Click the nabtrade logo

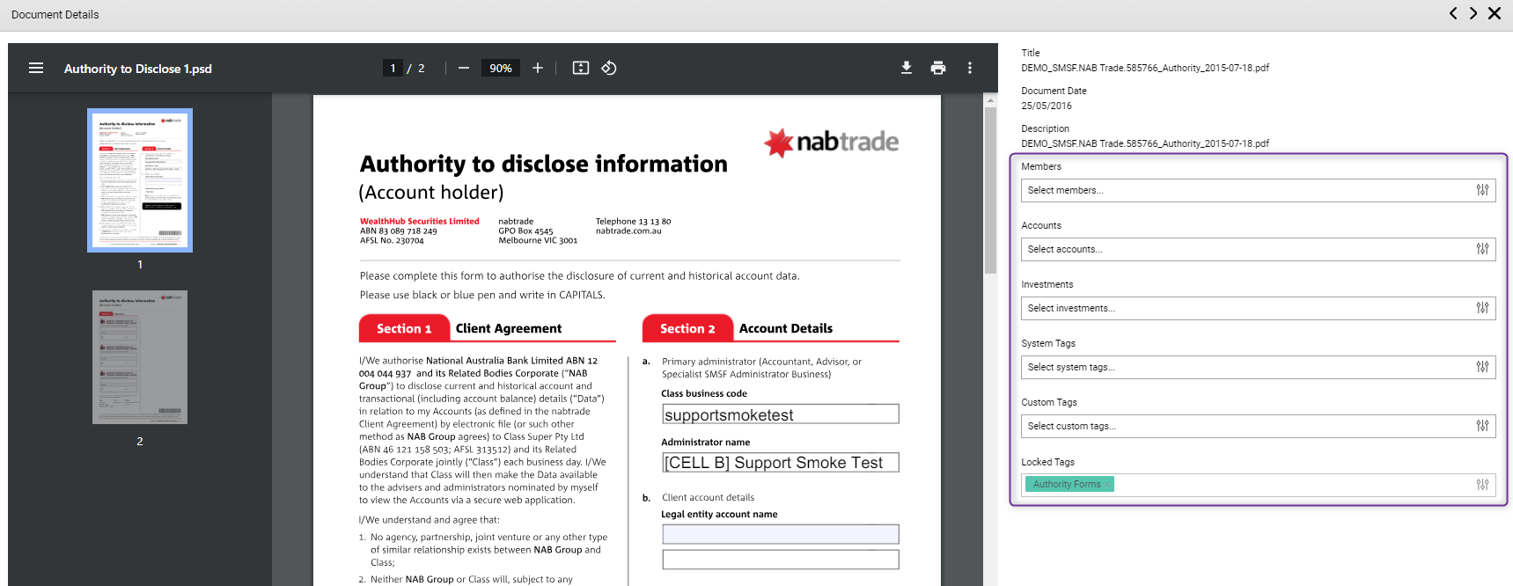(x=832, y=142)
